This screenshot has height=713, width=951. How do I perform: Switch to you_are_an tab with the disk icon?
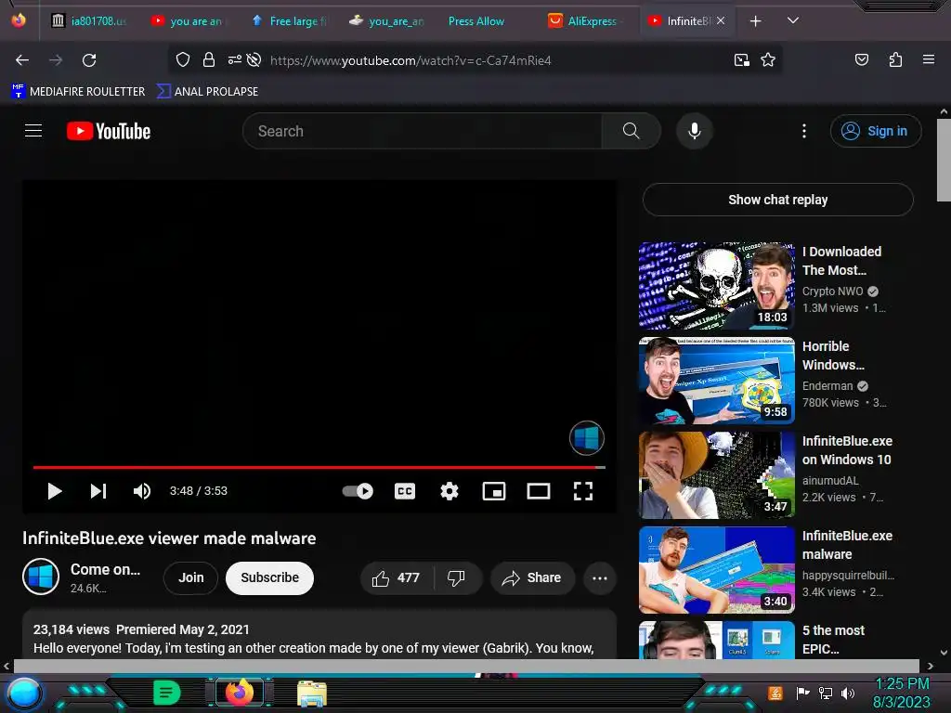(x=387, y=20)
